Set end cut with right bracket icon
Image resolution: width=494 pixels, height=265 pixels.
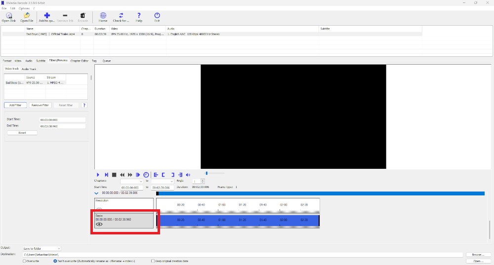(x=172, y=175)
